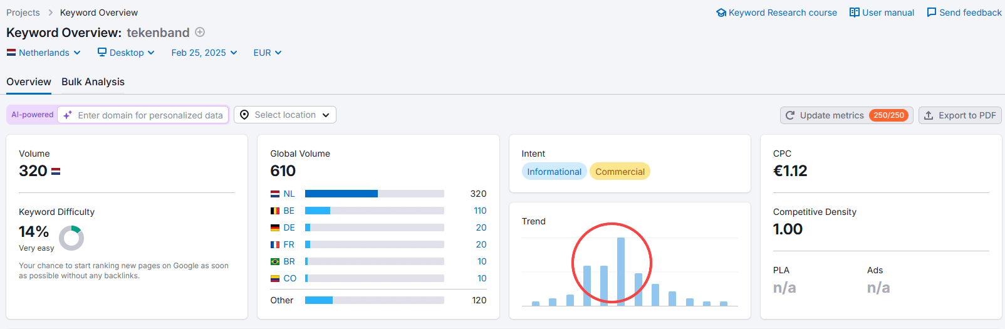This screenshot has width=1005, height=329.
Task: Click the export upload icon
Action: point(929,115)
